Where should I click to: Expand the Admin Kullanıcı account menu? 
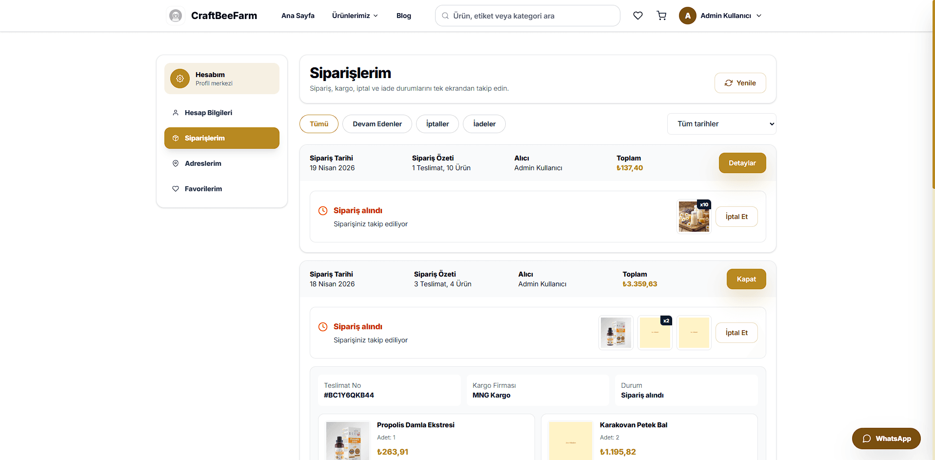(720, 16)
